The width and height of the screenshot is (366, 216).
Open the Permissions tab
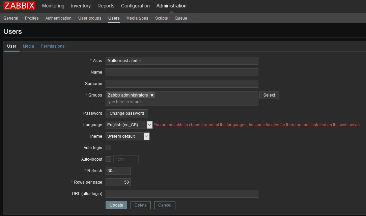click(53, 46)
